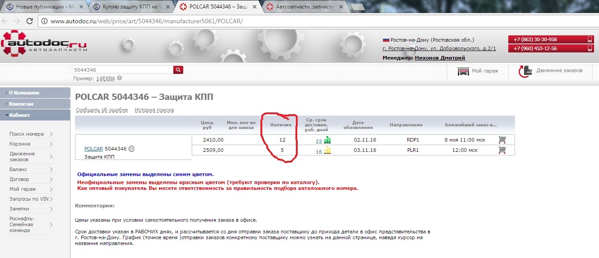The image size is (599, 258).
Task: Click the browser forward arrow
Action: click(x=18, y=21)
